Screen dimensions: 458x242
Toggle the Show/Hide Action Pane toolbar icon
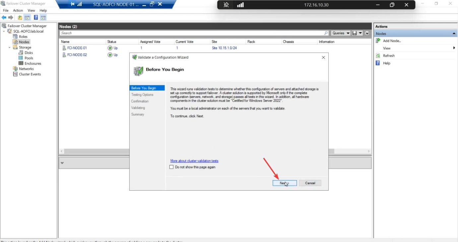(x=43, y=18)
